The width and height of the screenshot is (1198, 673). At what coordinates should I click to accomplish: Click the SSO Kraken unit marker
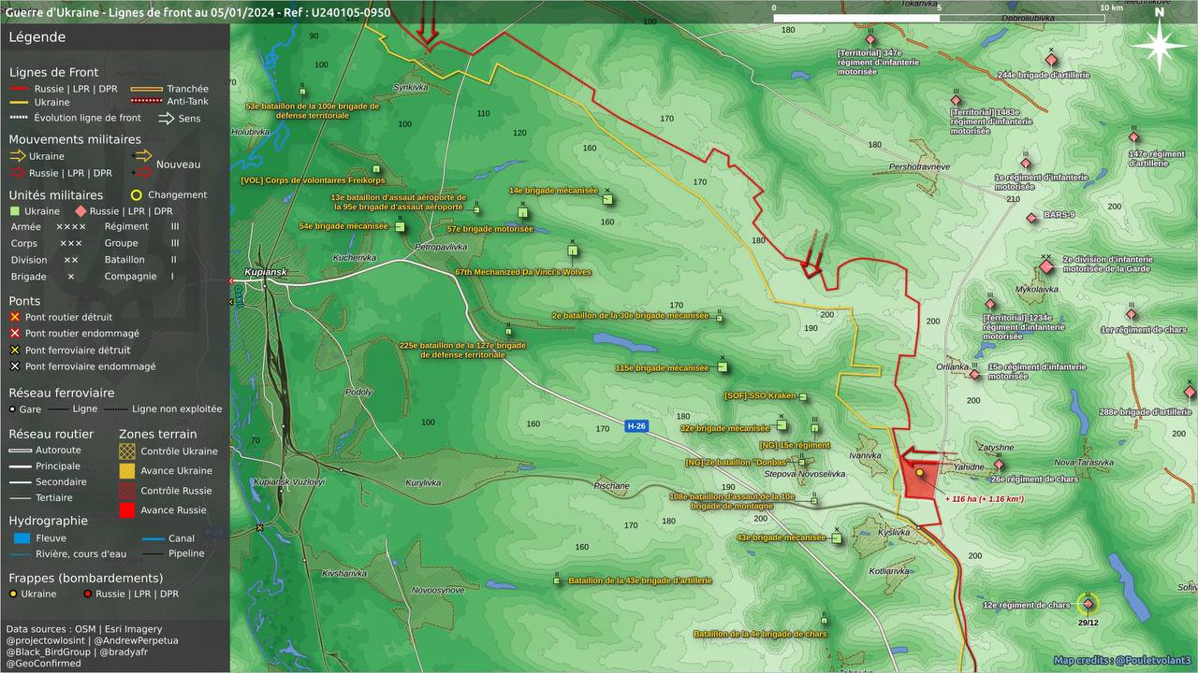coord(803,396)
